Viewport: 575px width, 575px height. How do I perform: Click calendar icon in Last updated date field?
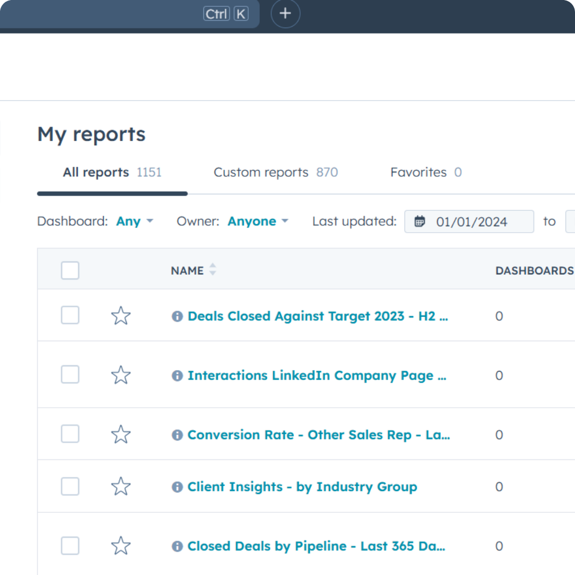[x=420, y=221]
